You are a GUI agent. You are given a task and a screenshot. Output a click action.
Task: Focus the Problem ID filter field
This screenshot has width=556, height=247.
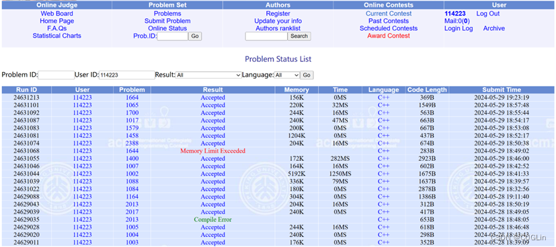56,75
